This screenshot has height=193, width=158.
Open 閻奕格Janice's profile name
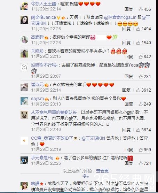pos(44,17)
